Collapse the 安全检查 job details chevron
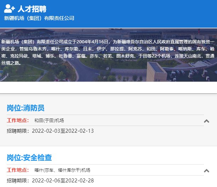The image size is (217, 187). coord(207,170)
